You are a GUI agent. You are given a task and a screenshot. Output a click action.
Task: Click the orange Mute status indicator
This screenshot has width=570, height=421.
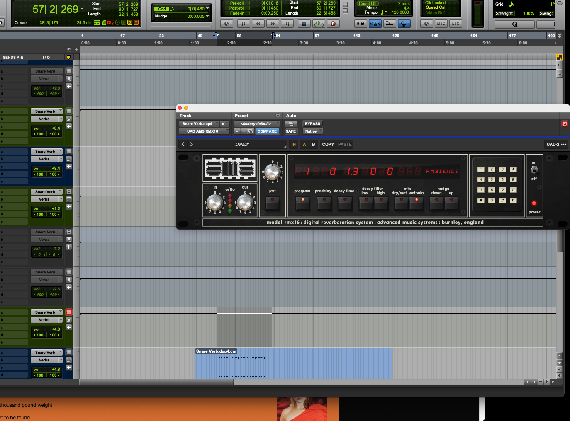136,22
